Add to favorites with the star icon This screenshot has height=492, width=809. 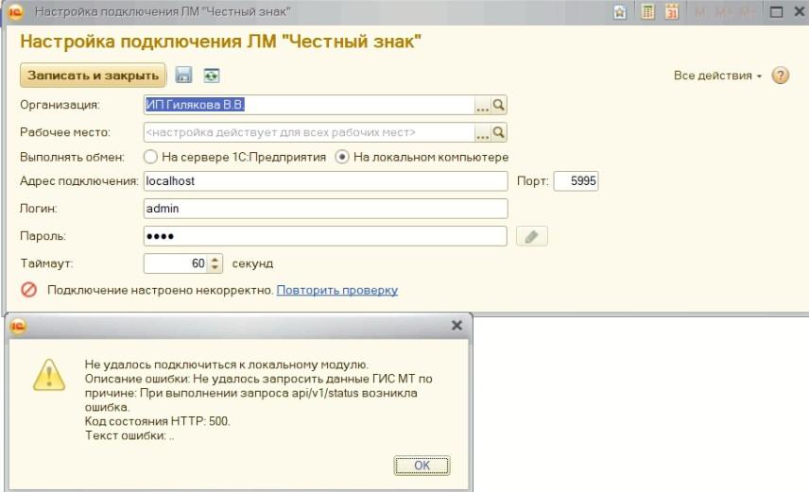click(x=619, y=12)
